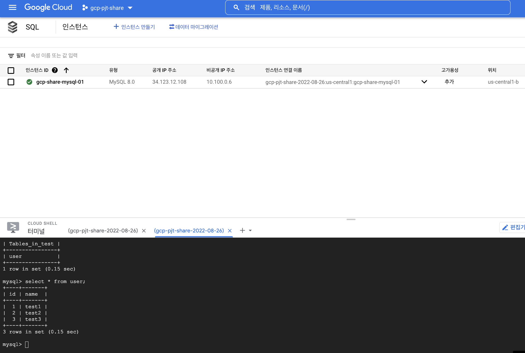Click the search magnifier icon
The image size is (525, 353).
pyautogui.click(x=236, y=7)
